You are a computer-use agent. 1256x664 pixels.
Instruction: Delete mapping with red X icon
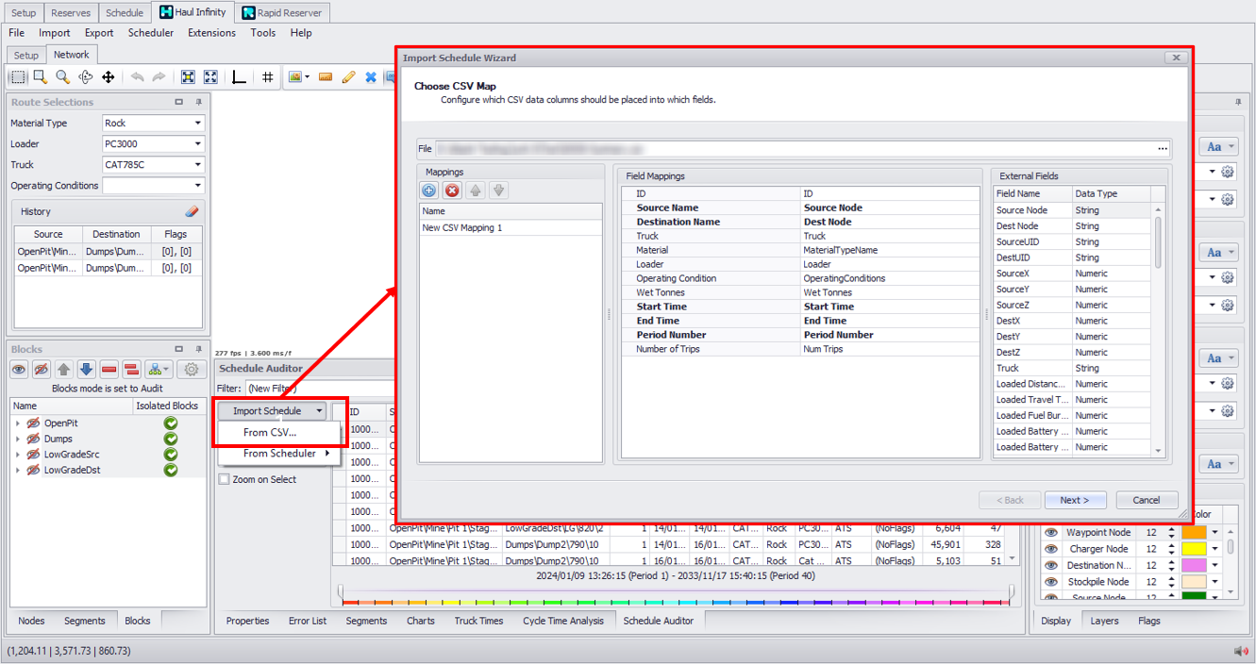pos(452,191)
